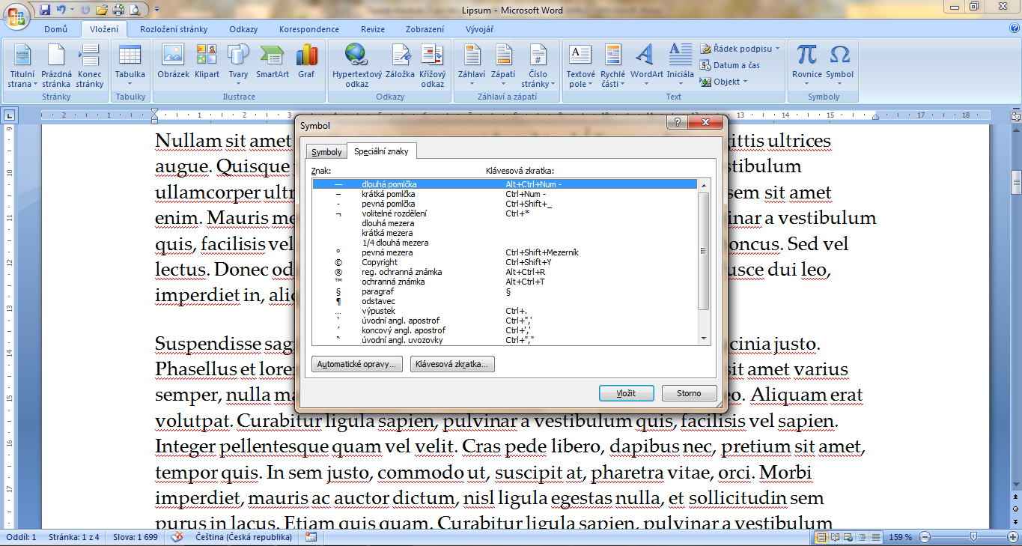The image size is (1022, 546).
Task: Insert Datum a čas
Action: 730,65
